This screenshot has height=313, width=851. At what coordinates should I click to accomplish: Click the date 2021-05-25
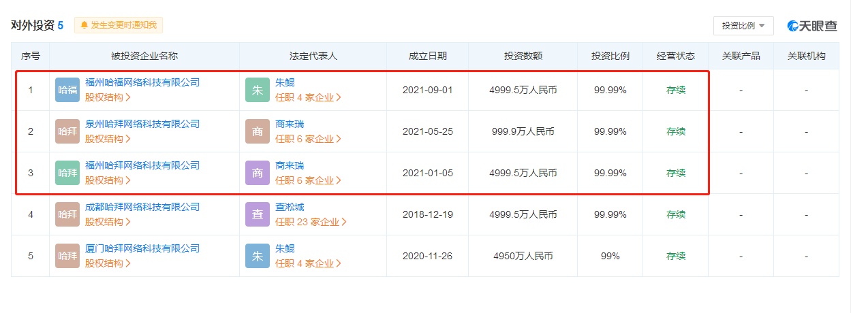pyautogui.click(x=428, y=131)
